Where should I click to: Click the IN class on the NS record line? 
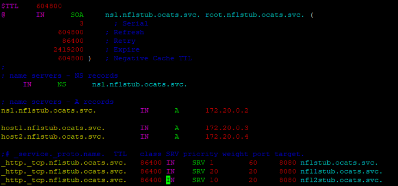(x=27, y=84)
